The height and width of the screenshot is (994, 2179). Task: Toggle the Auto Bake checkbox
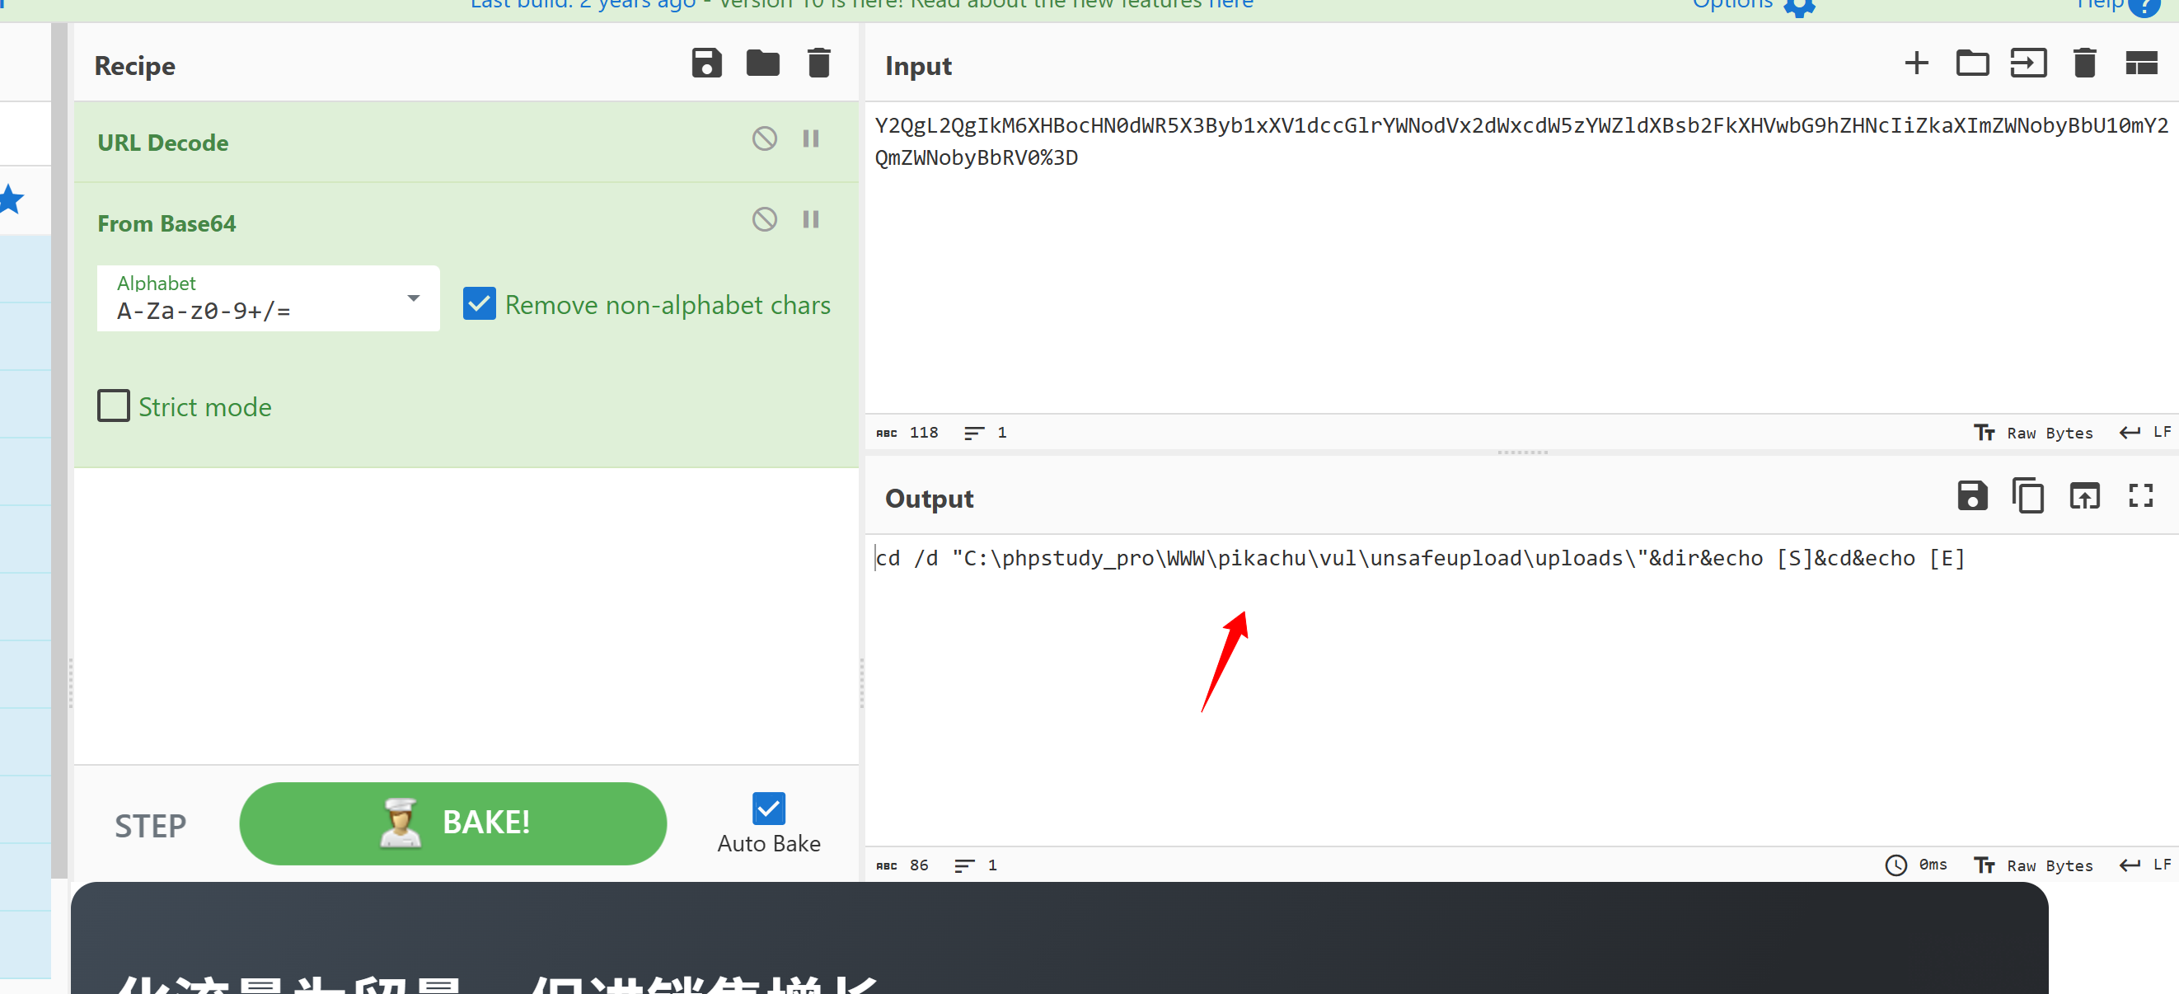(768, 808)
